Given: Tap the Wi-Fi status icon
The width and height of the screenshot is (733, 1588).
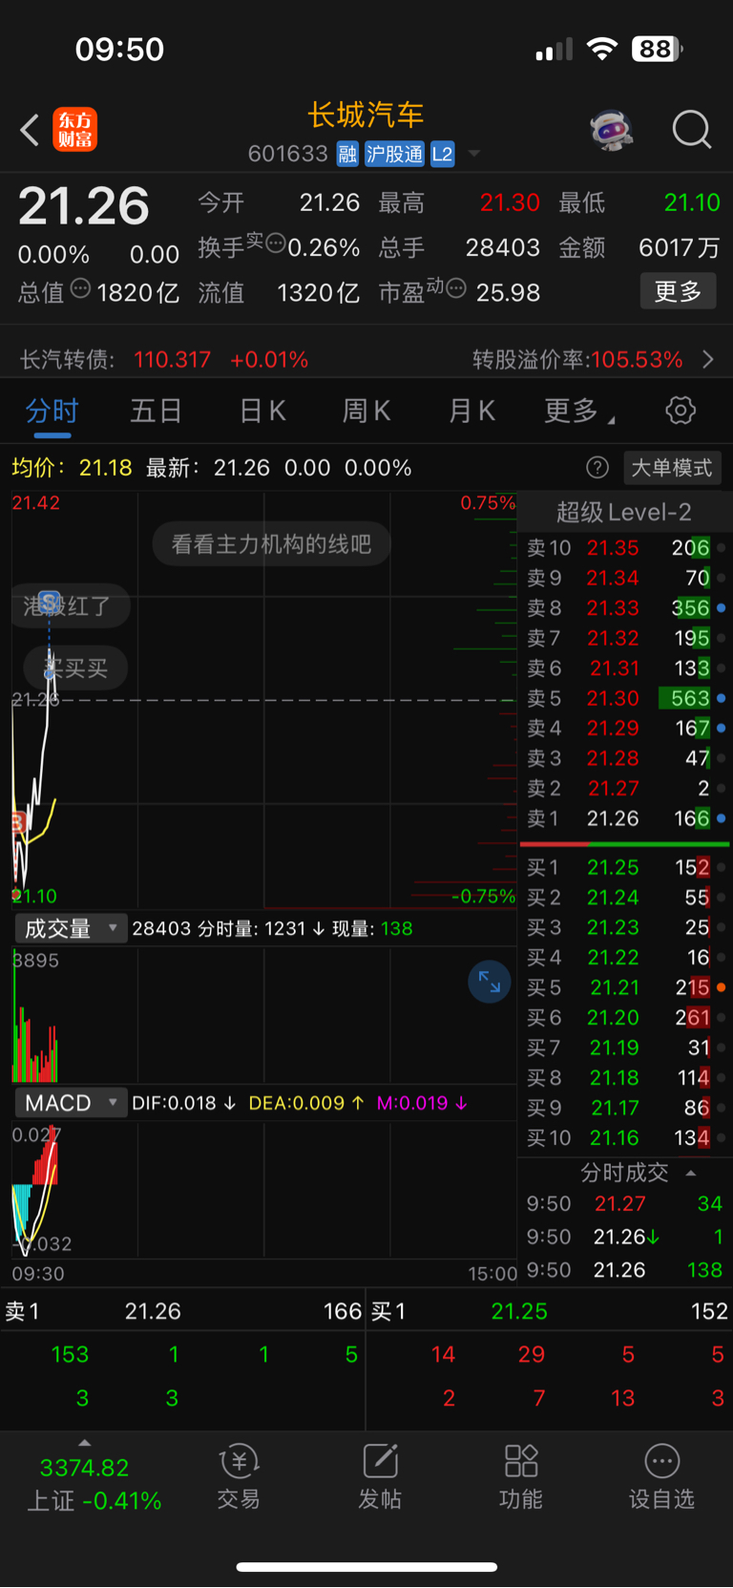Looking at the screenshot, I should (x=602, y=49).
